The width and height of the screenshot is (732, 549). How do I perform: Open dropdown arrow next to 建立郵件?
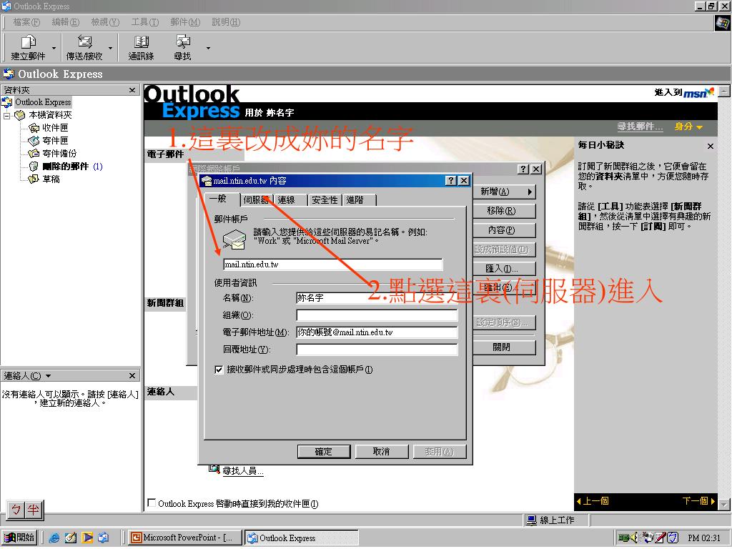[x=54, y=48]
